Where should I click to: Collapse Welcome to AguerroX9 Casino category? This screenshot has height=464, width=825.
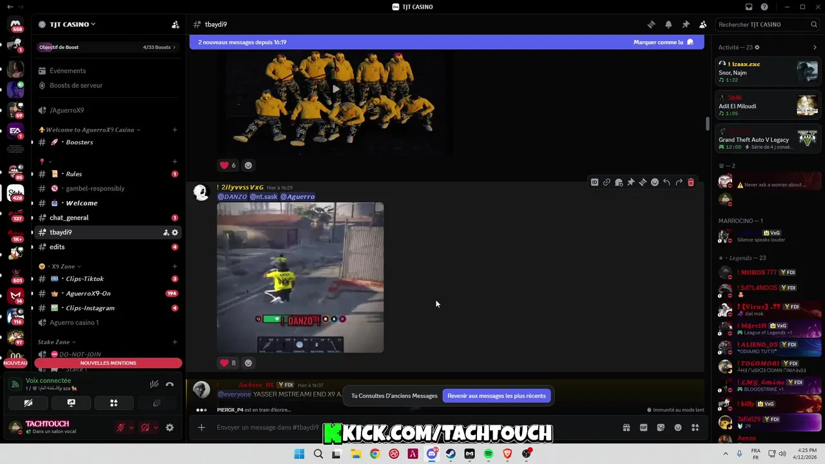pyautogui.click(x=93, y=130)
